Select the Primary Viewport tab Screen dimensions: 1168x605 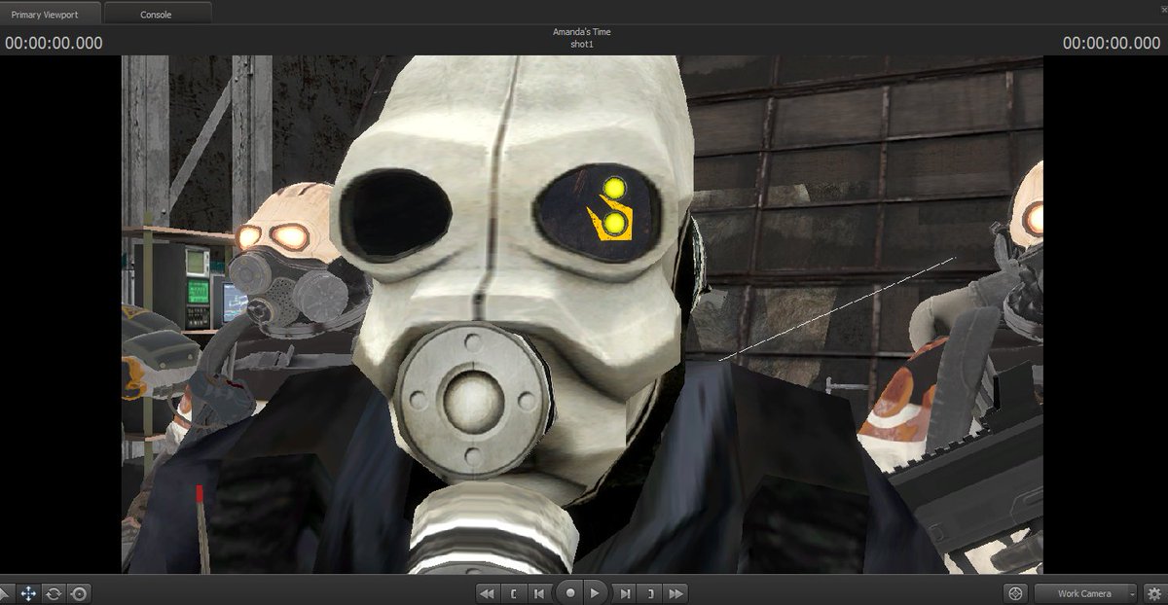(44, 14)
